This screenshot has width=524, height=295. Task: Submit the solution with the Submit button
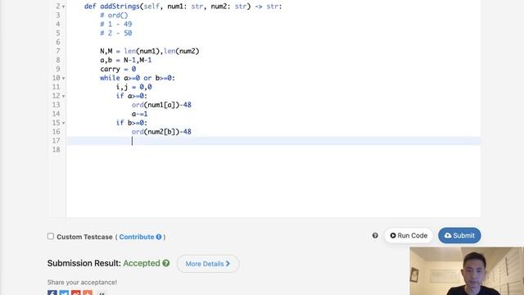[459, 235]
